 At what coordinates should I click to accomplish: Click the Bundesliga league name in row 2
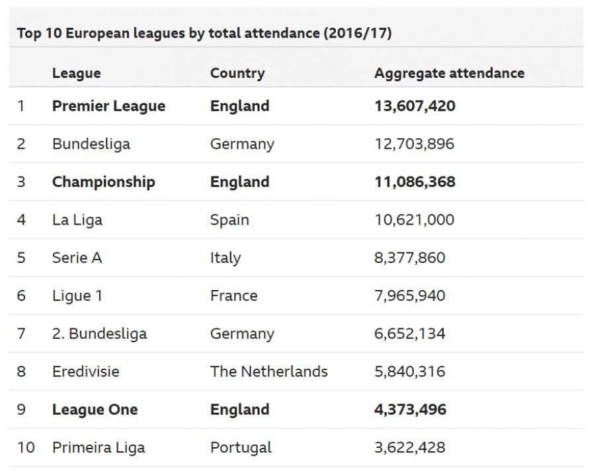point(91,144)
